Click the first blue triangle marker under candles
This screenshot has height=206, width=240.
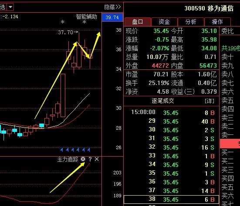point(62,150)
